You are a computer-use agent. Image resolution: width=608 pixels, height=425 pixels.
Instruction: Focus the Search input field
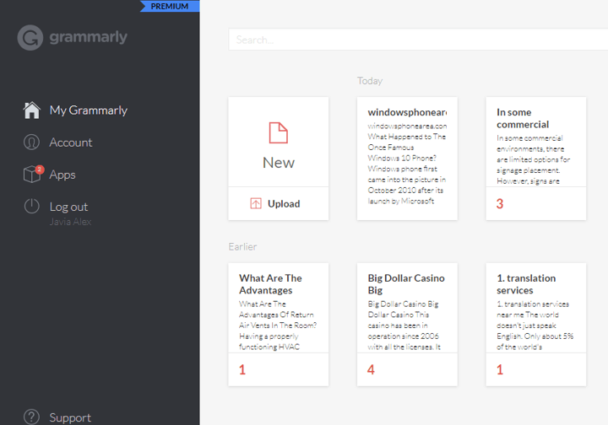(418, 40)
